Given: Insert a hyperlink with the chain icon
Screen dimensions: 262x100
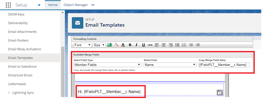Looking at the screenshot, I should (150, 45).
